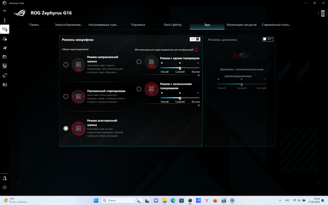Toggle microphone modes ON switch

tap(195, 39)
